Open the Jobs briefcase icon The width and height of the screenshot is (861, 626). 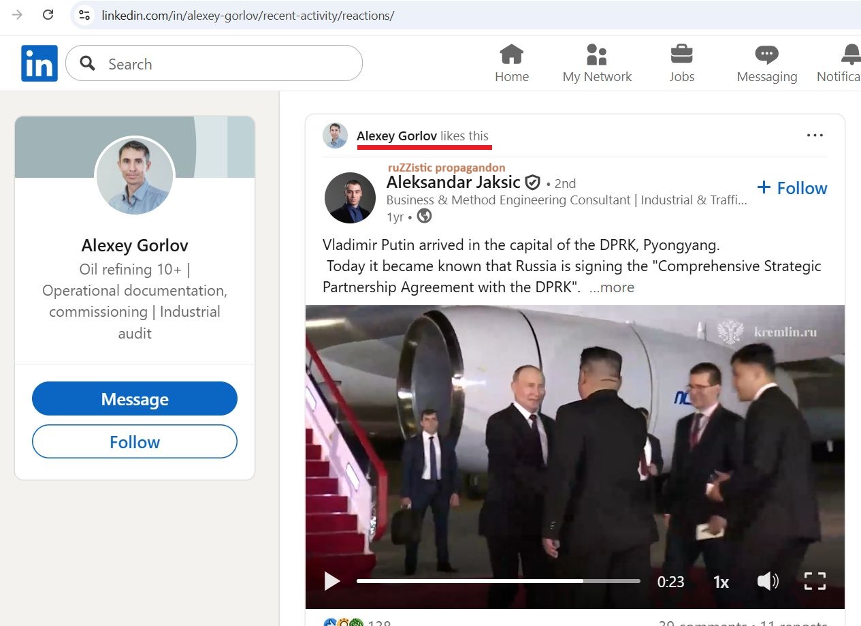(x=681, y=54)
